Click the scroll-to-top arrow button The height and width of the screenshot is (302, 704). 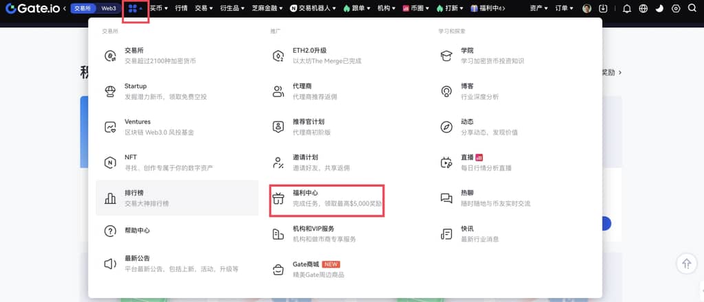(686, 264)
